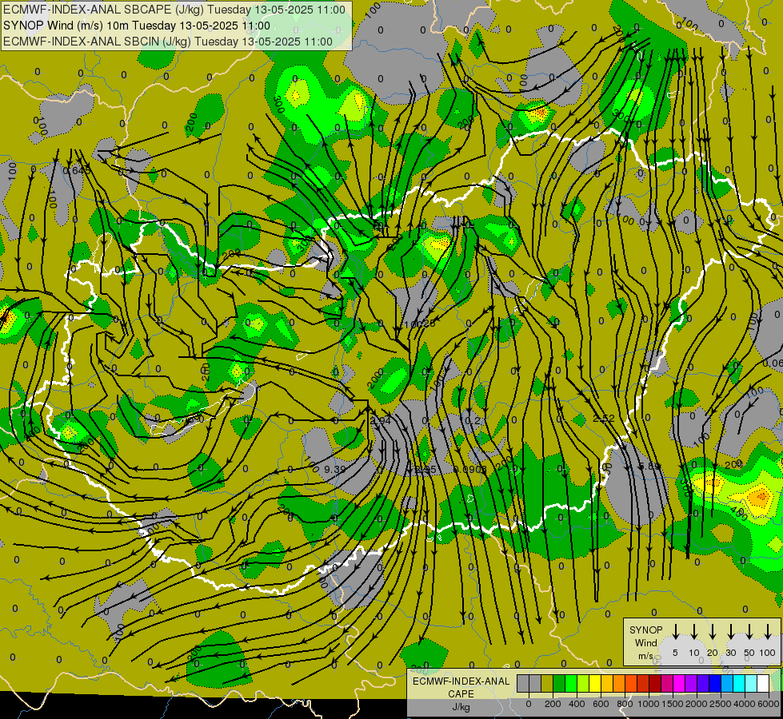Click the 'm/s' unit in wind legend

pyautogui.click(x=645, y=656)
